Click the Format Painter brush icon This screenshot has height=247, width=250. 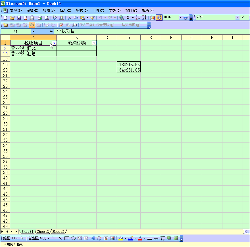click(x=92, y=18)
